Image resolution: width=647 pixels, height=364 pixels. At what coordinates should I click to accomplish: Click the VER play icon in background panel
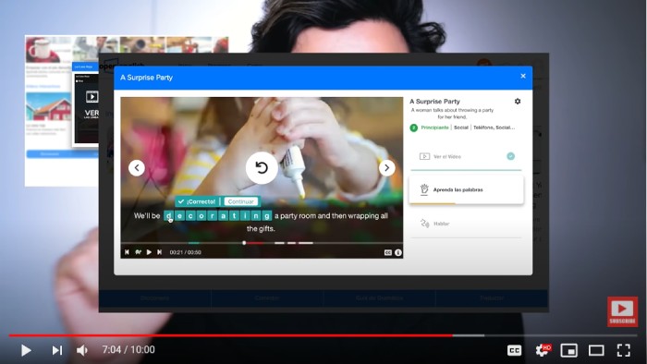click(x=92, y=97)
